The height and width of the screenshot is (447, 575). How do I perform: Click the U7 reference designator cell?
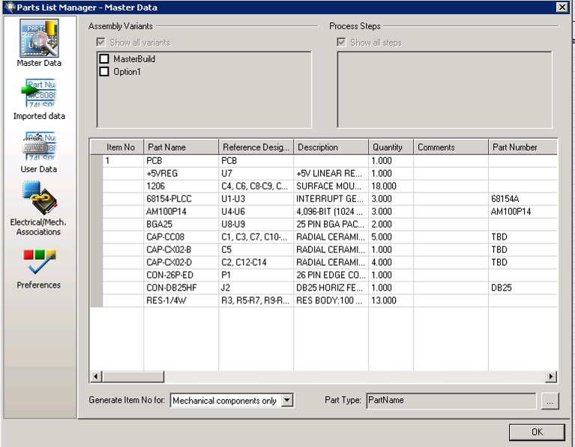(256, 173)
